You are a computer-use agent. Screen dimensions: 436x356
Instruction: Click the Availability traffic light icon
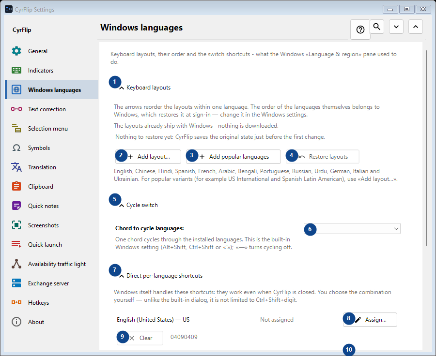click(x=16, y=264)
